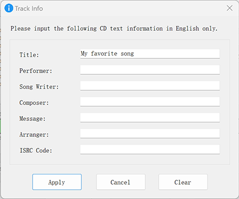239x199 pixels.
Task: Select the Song Writer text box
Action: [x=150, y=86]
